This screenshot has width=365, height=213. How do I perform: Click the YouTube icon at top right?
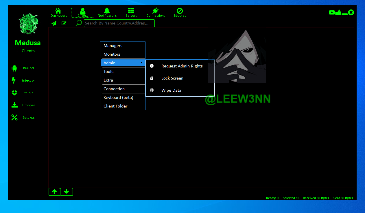point(332,12)
